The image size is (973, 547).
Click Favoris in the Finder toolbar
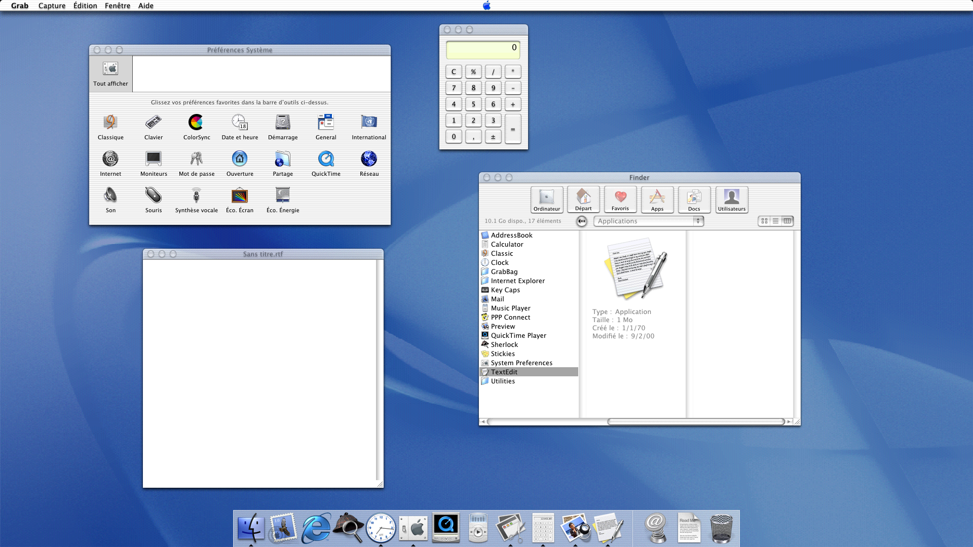point(620,200)
